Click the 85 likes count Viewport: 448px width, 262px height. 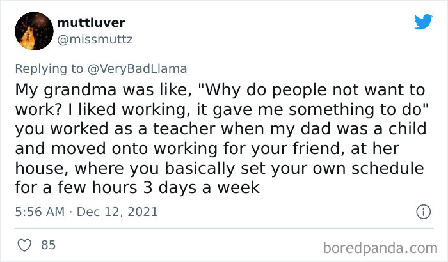pos(48,245)
